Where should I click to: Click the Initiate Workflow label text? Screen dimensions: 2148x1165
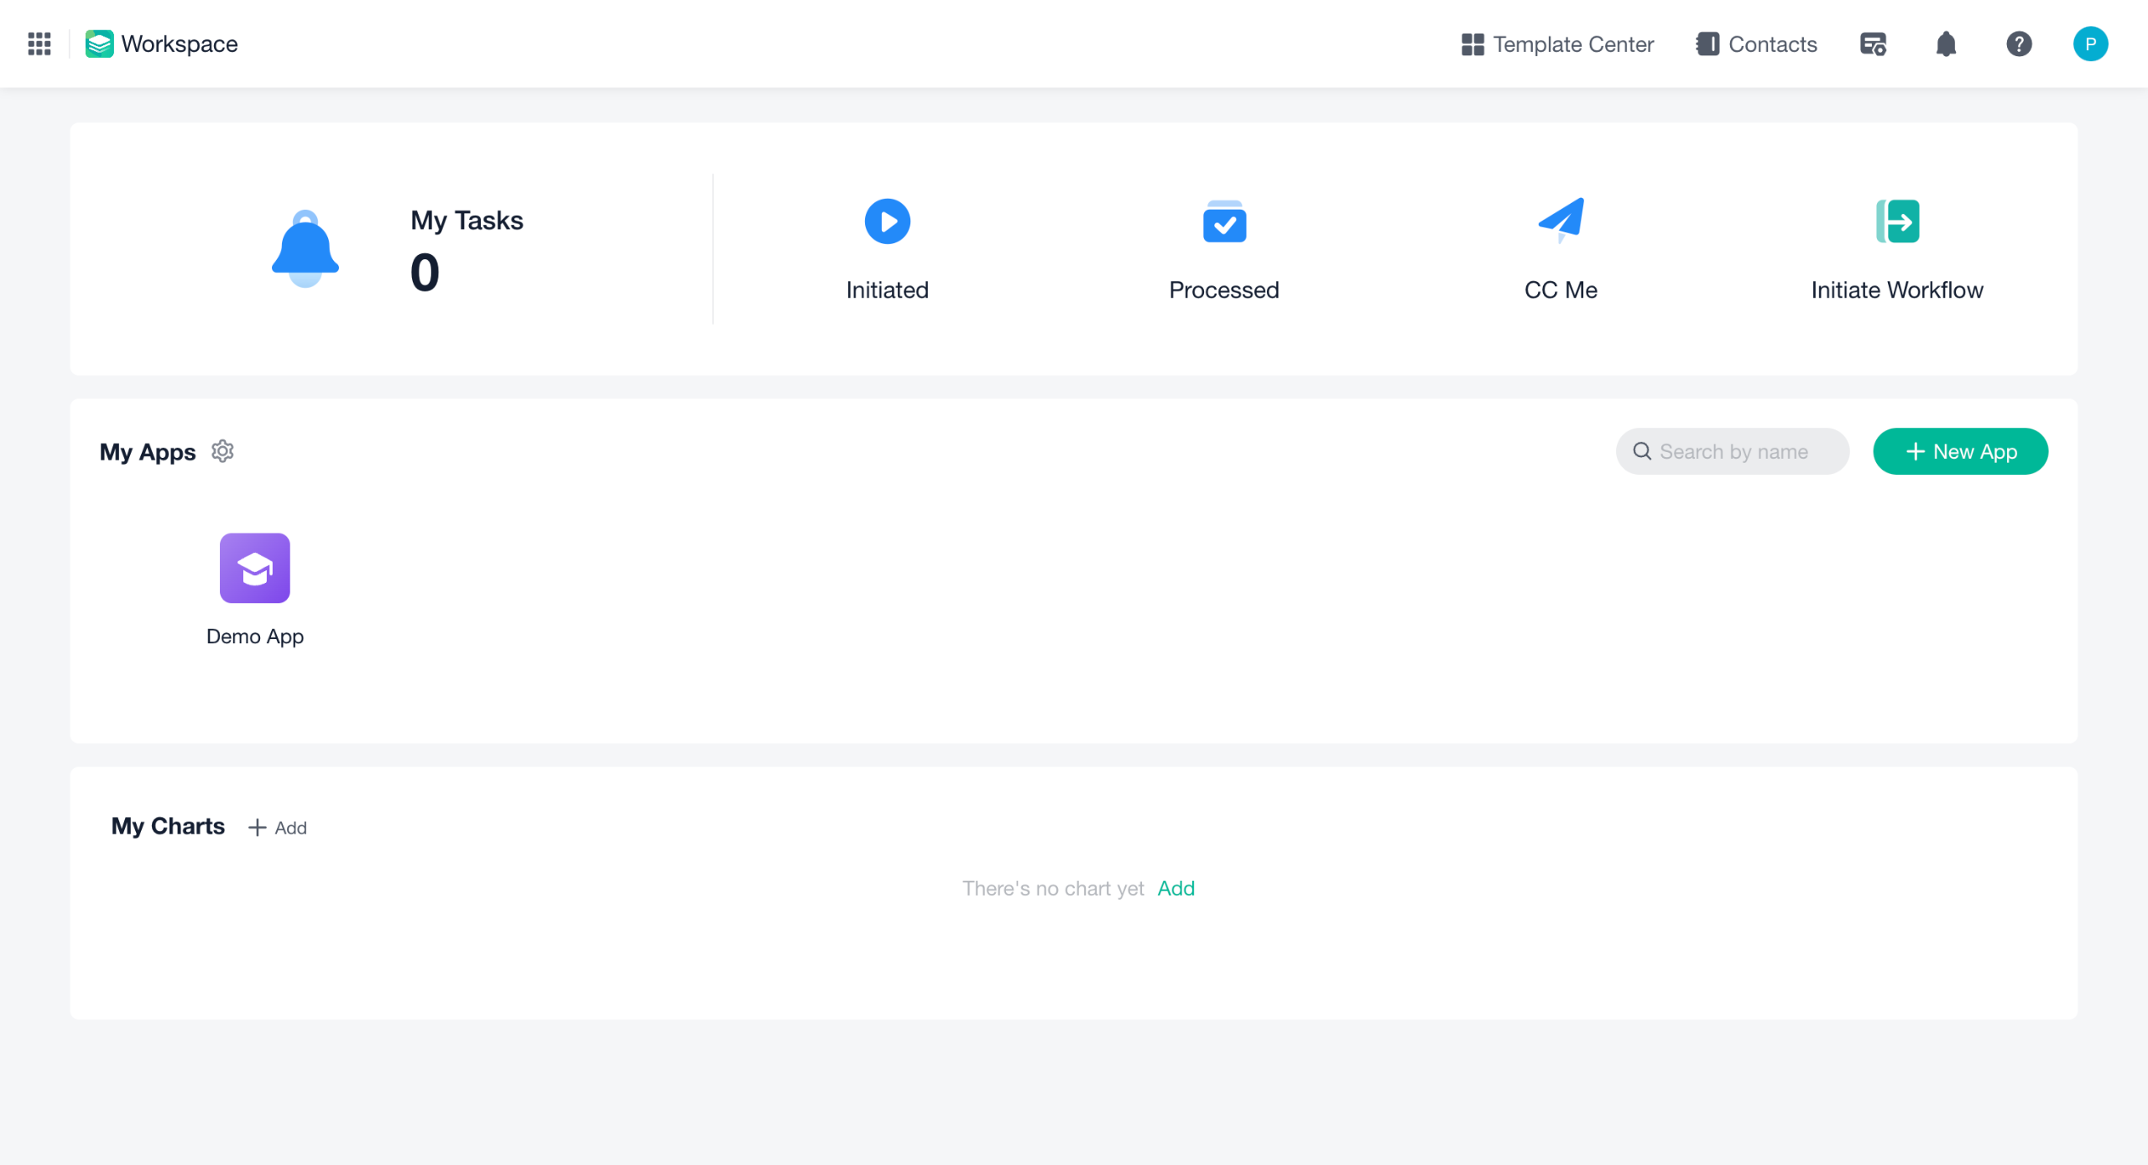1897,289
